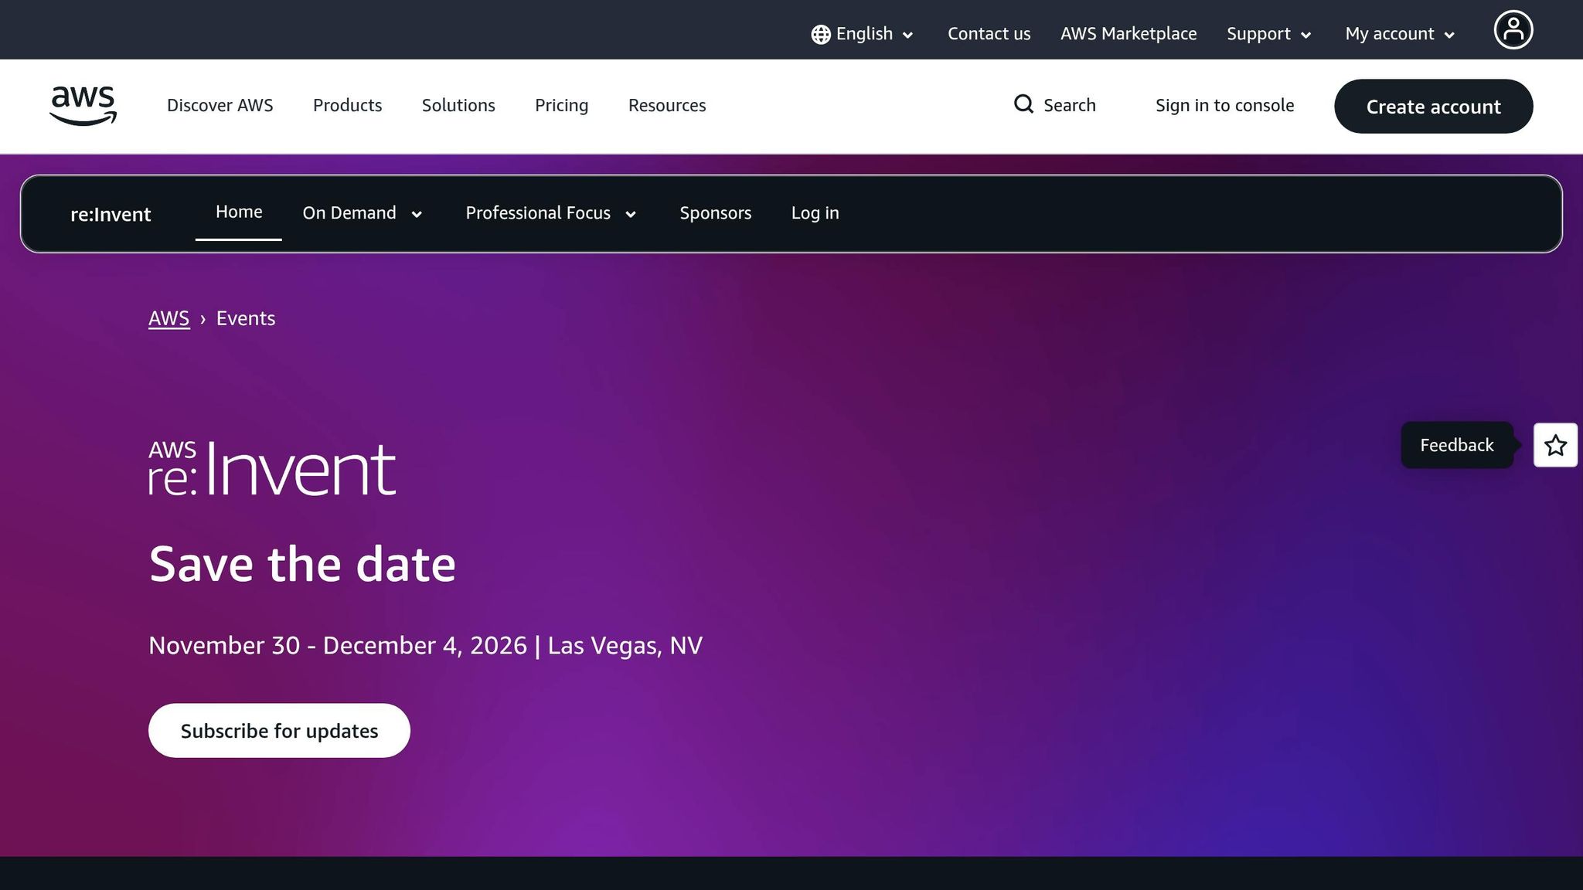Click the Create account button
The height and width of the screenshot is (890, 1583).
pos(1433,106)
